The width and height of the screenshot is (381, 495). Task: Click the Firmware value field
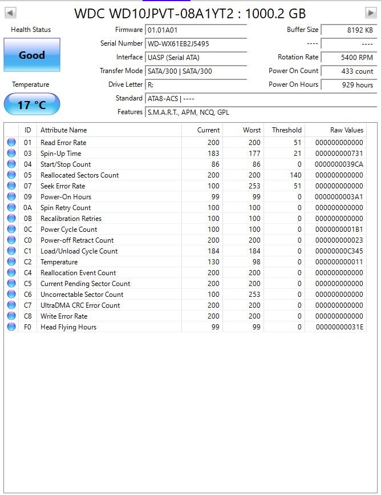[196, 30]
